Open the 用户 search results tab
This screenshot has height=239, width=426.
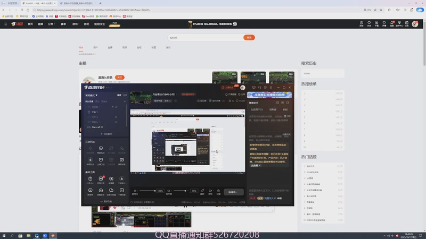point(95,47)
